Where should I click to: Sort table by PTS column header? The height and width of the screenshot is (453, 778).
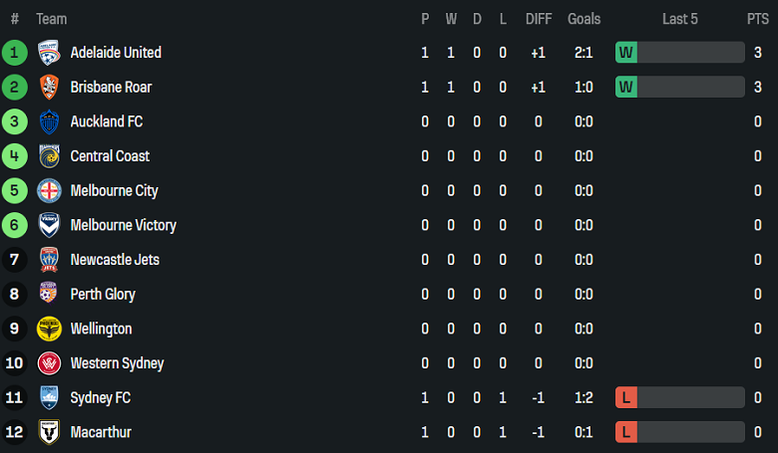click(x=757, y=19)
